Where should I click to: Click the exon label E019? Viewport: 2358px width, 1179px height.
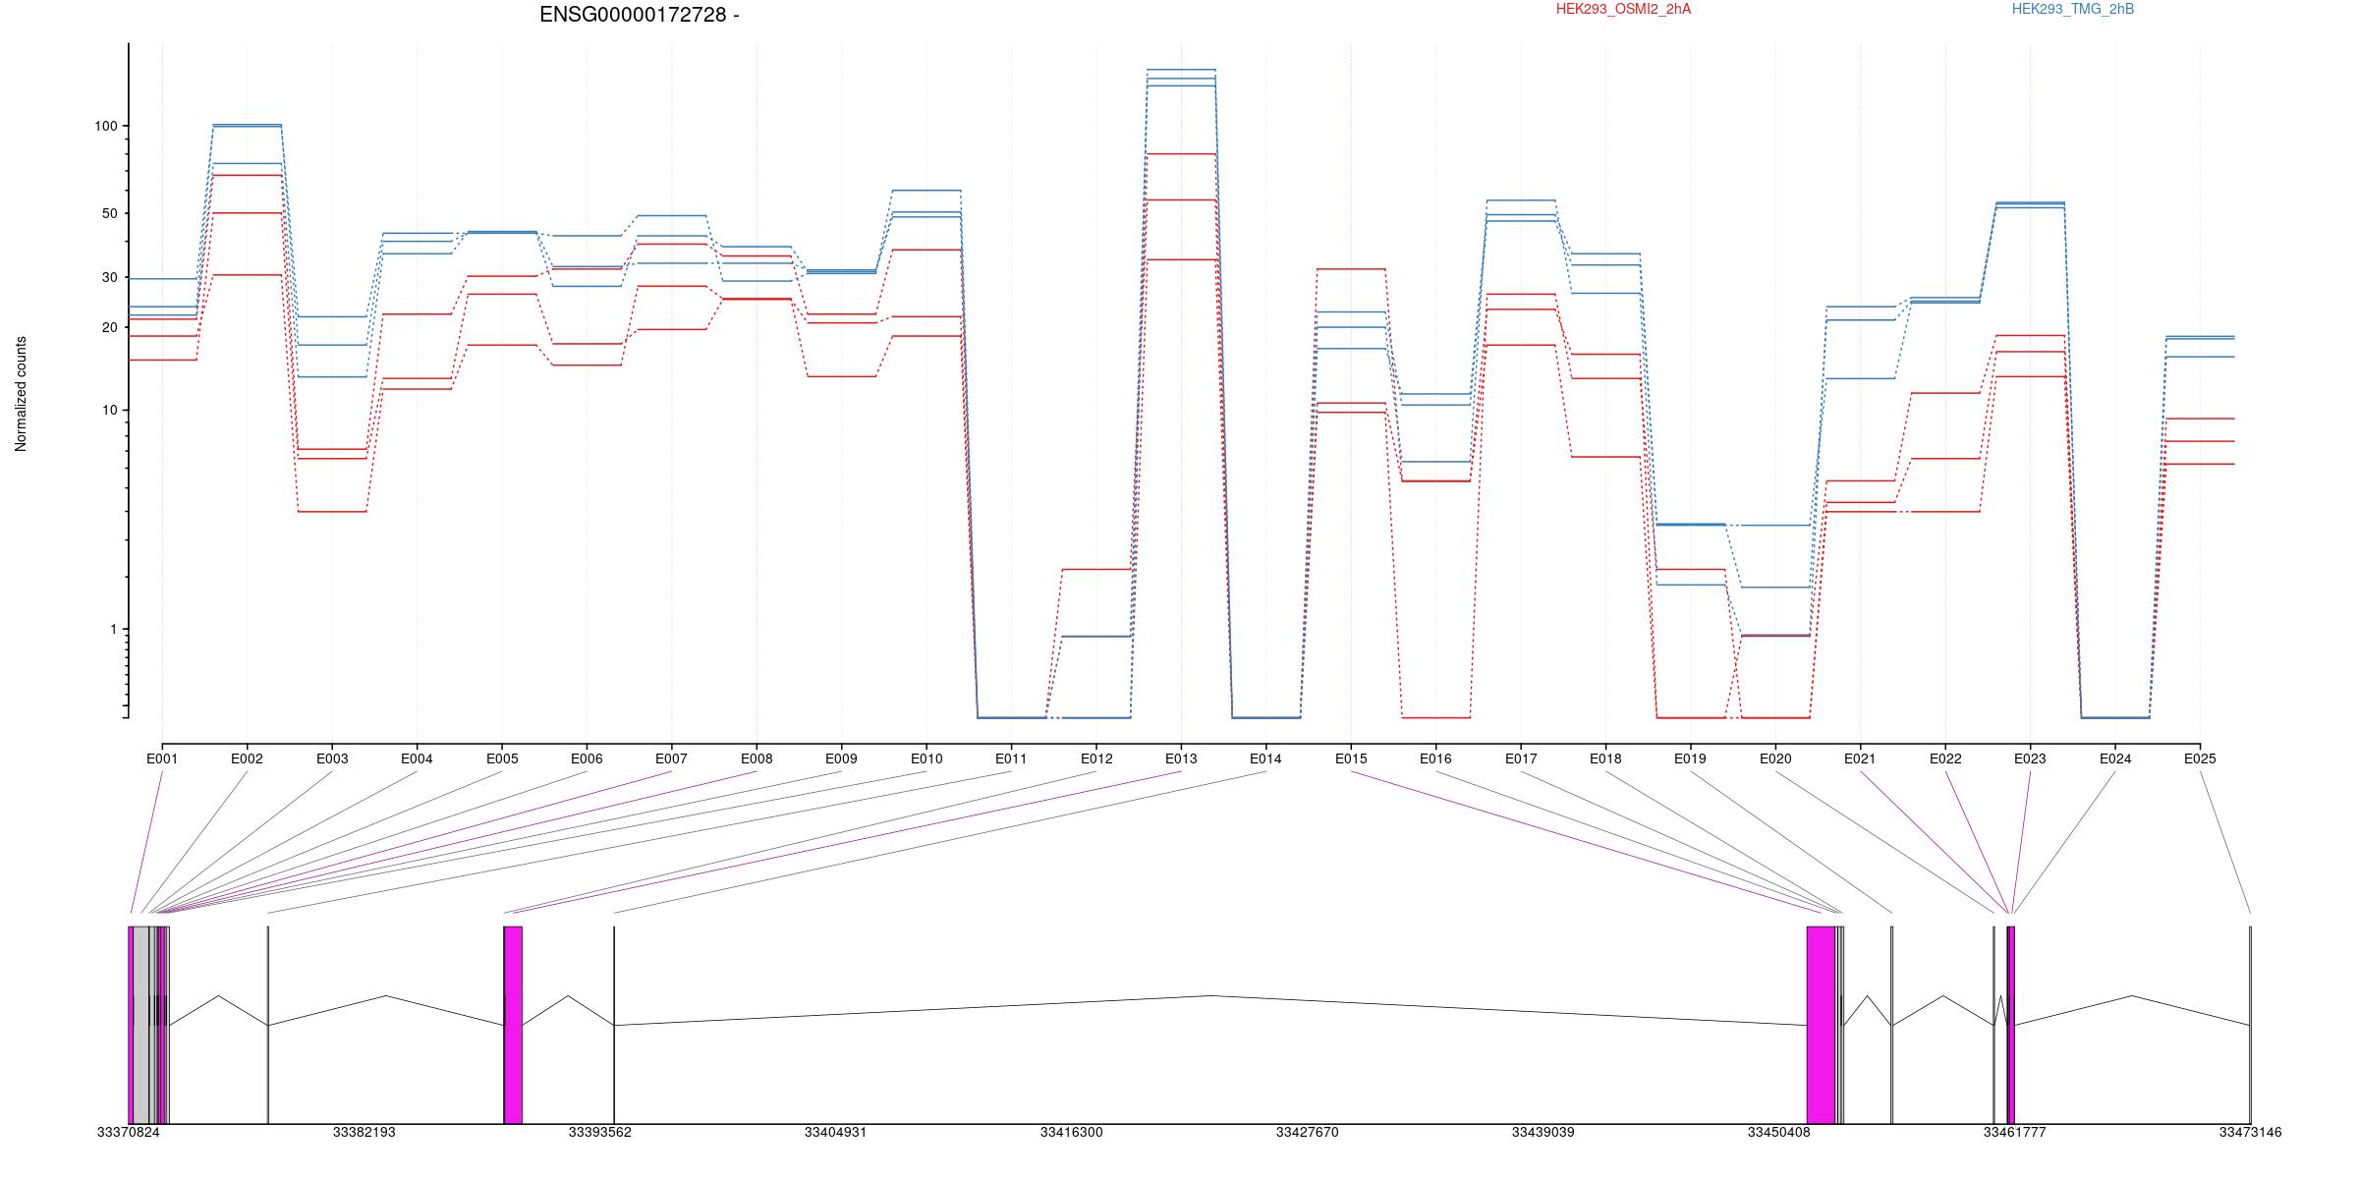click(1690, 758)
